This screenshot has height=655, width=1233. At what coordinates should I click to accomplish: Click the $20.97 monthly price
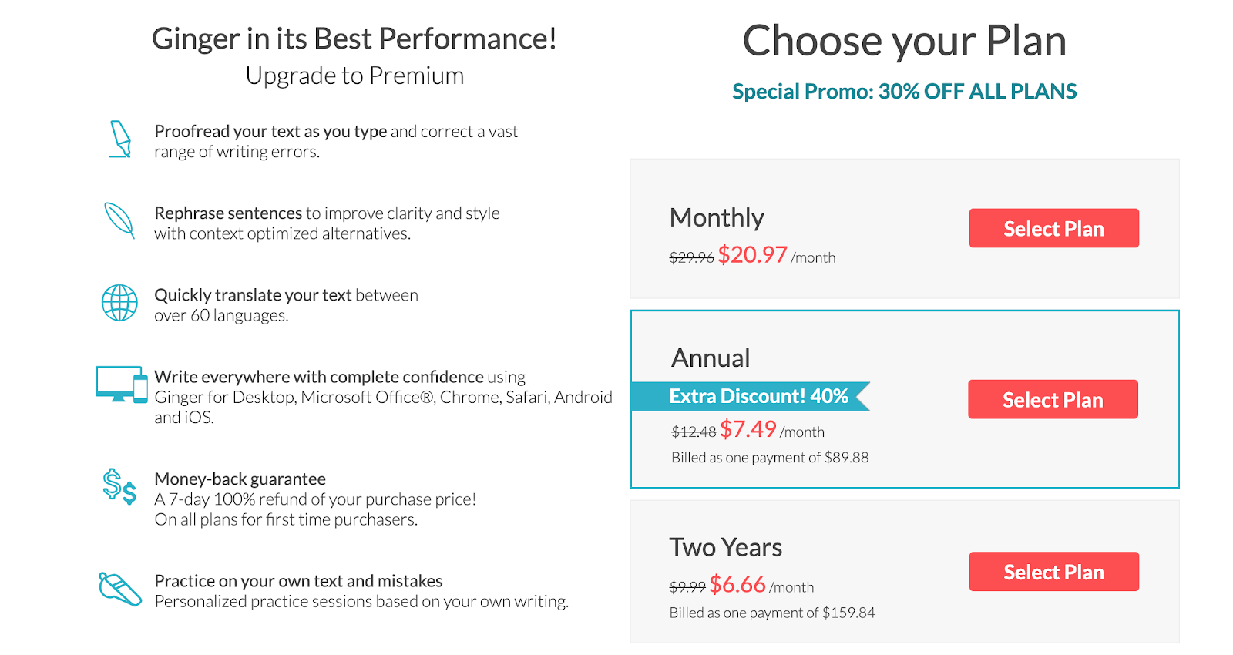752,255
